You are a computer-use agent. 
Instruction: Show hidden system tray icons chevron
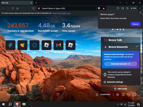[x=118, y=104]
